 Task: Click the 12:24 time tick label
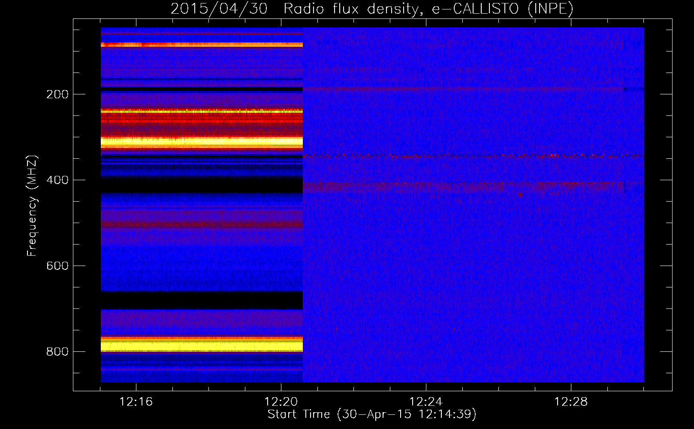[426, 402]
